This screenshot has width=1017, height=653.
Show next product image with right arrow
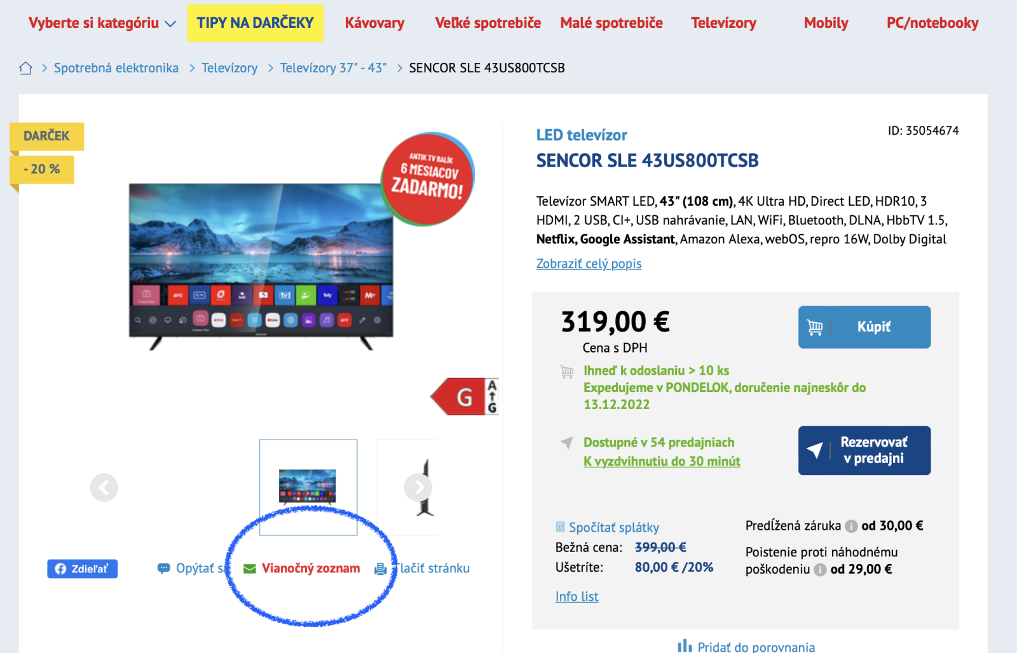[x=418, y=488]
